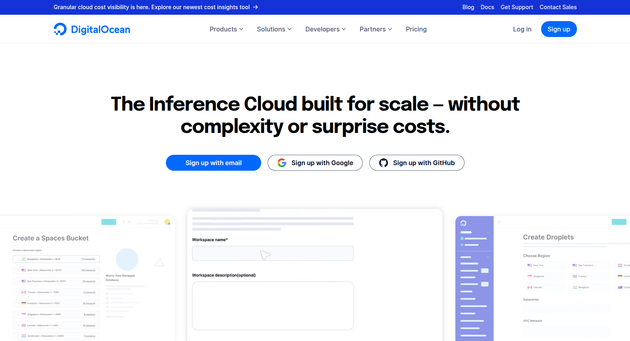The image size is (630, 341).
Task: Click the Choose Region label
Action: pos(537,256)
